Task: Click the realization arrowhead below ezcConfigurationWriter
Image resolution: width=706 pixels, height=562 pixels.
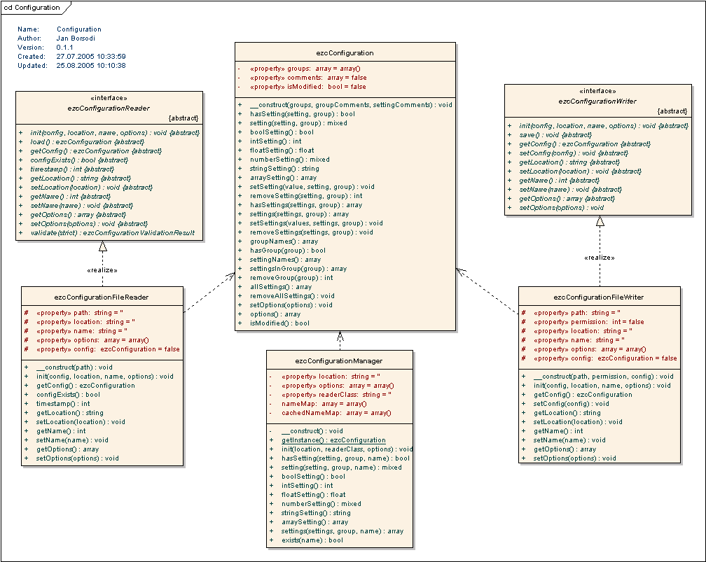Action: click(600, 221)
